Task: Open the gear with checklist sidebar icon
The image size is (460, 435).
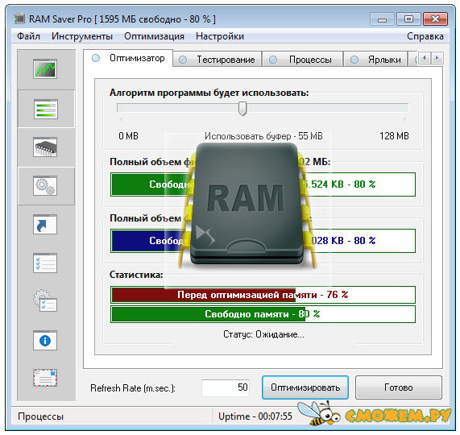Action: click(45, 301)
